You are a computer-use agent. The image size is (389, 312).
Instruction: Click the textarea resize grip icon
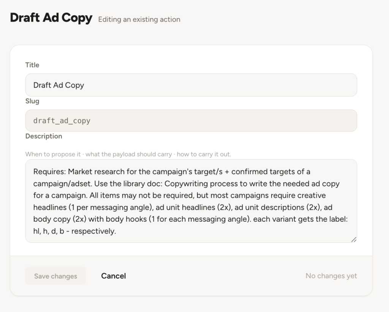(x=354, y=240)
